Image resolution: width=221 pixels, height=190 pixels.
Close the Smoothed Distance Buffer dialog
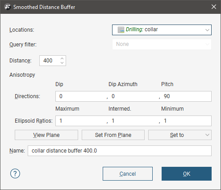[x=214, y=7]
